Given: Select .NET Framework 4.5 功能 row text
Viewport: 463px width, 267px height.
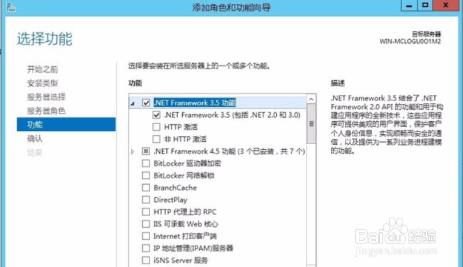Looking at the screenshot, I should [229, 151].
